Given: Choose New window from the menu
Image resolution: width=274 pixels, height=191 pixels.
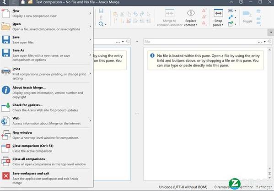Looking at the screenshot, I should coord(46,135).
